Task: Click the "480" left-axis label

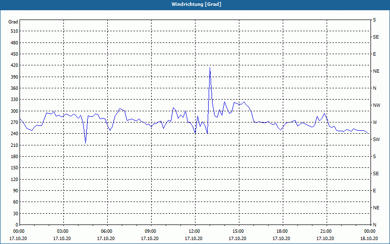Action: tap(15, 43)
